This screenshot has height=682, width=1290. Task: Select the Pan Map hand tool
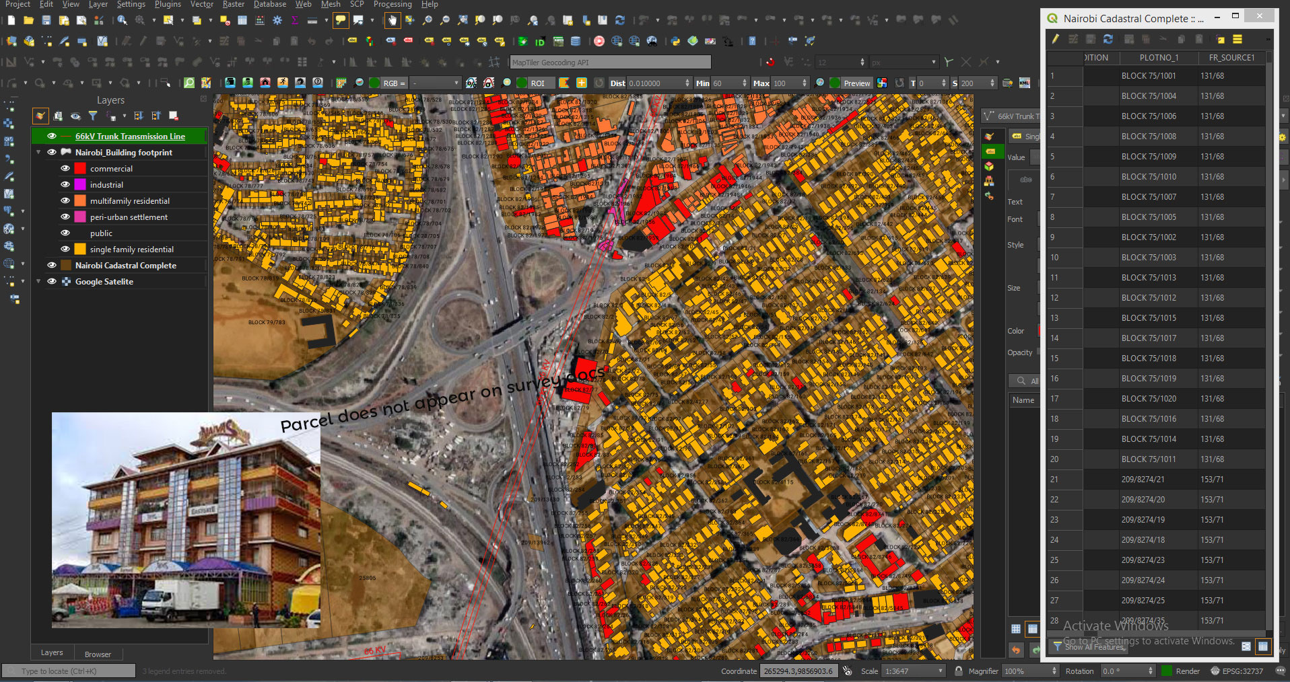click(393, 20)
